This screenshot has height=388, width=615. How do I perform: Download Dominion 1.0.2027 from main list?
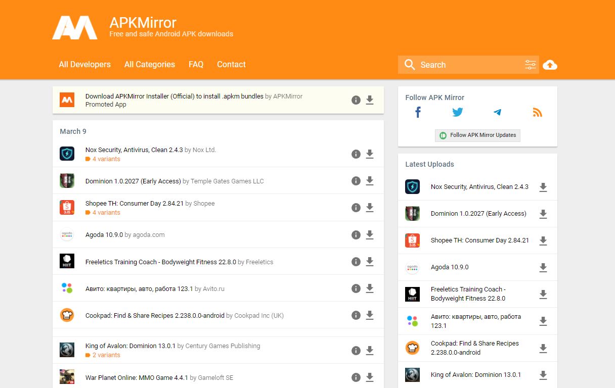(x=370, y=181)
